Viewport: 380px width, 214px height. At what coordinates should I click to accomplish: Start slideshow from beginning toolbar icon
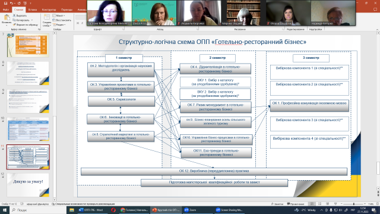25,4
